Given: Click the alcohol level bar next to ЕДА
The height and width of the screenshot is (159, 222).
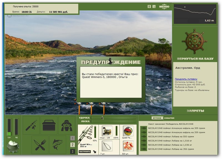Looking at the screenshot, I should click(x=16, y=127).
